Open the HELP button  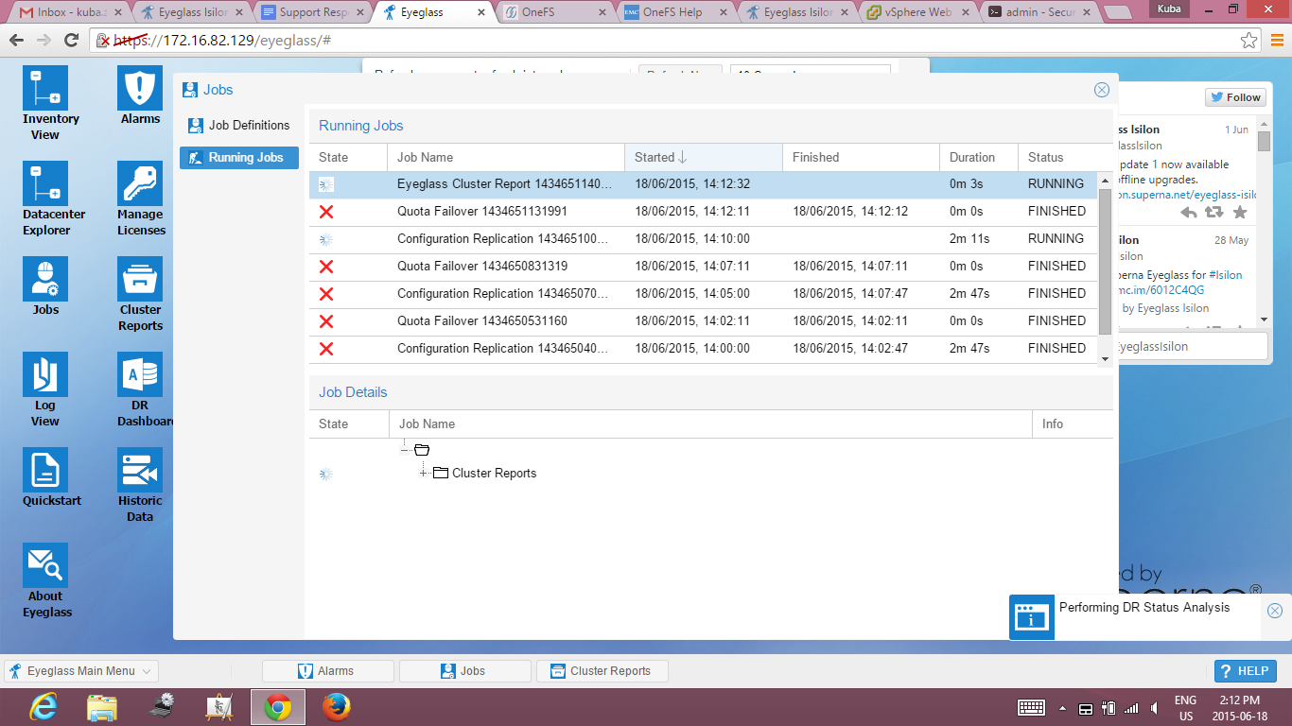point(1245,671)
